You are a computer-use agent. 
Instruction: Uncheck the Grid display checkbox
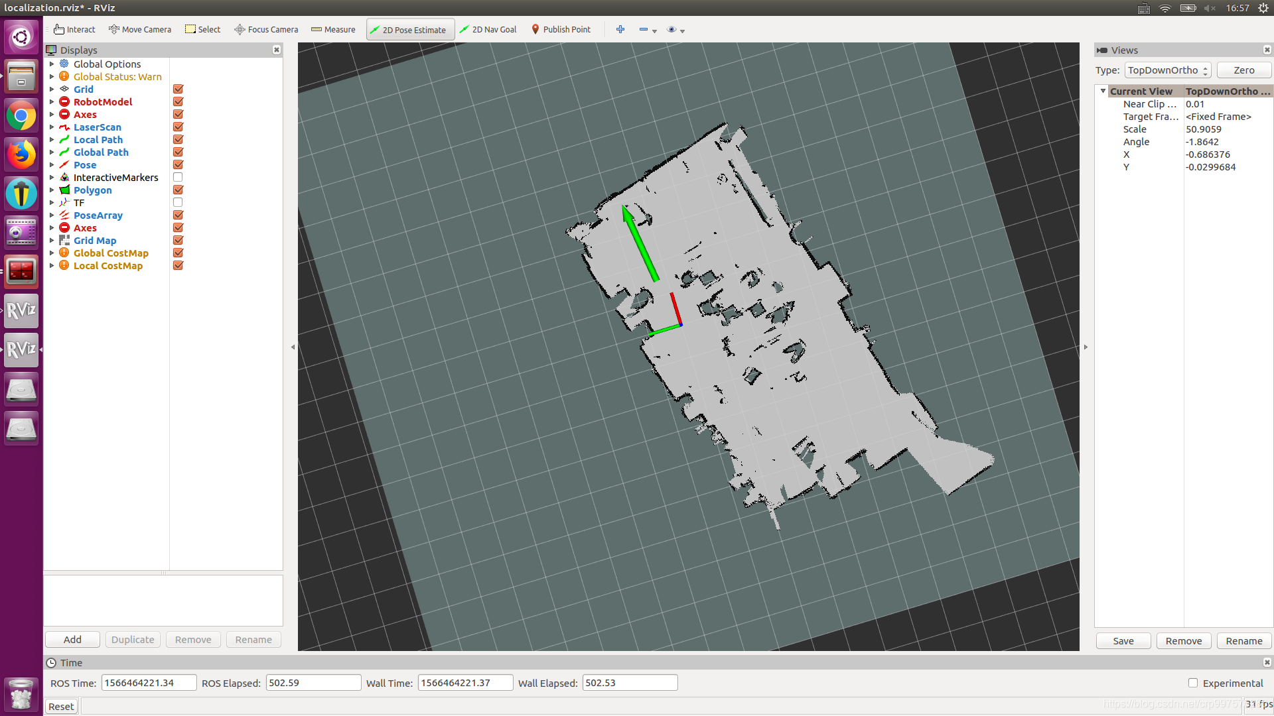coord(178,89)
